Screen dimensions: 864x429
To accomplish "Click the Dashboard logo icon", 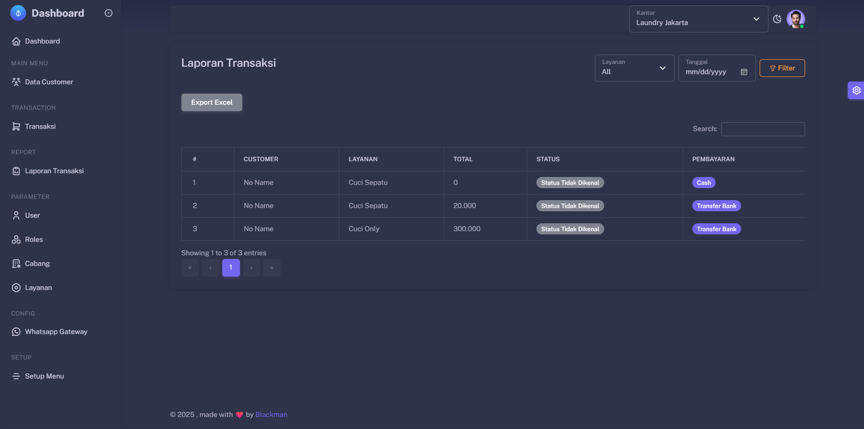I will [x=18, y=13].
